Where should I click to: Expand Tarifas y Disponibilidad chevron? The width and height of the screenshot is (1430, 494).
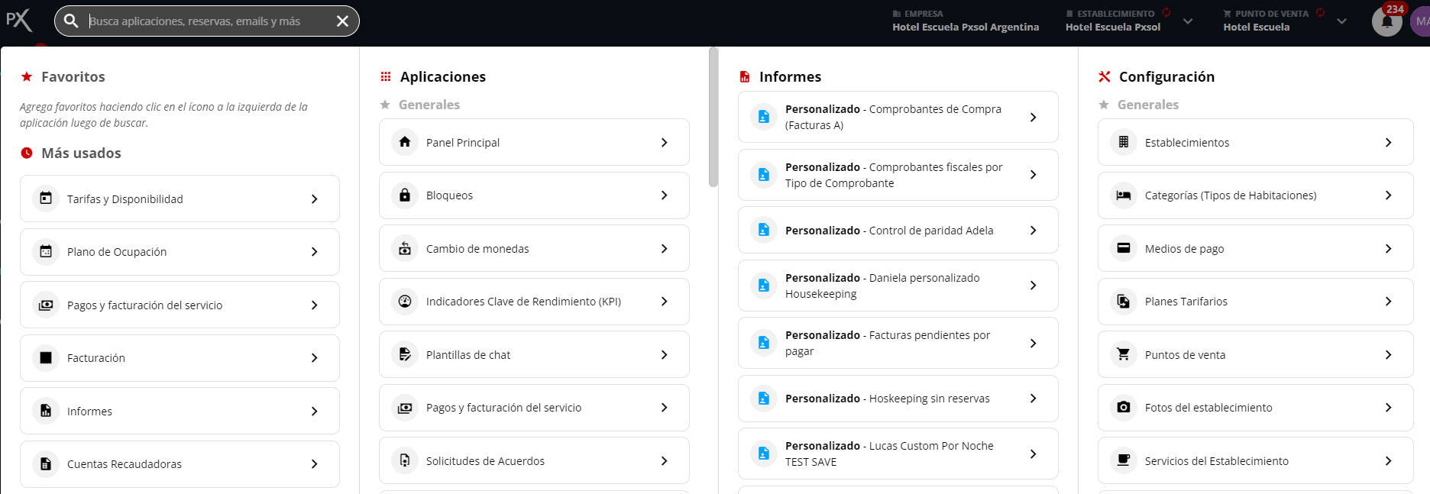pos(314,199)
